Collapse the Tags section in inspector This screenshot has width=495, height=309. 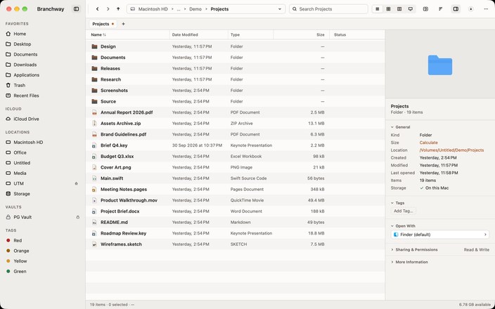coord(392,203)
